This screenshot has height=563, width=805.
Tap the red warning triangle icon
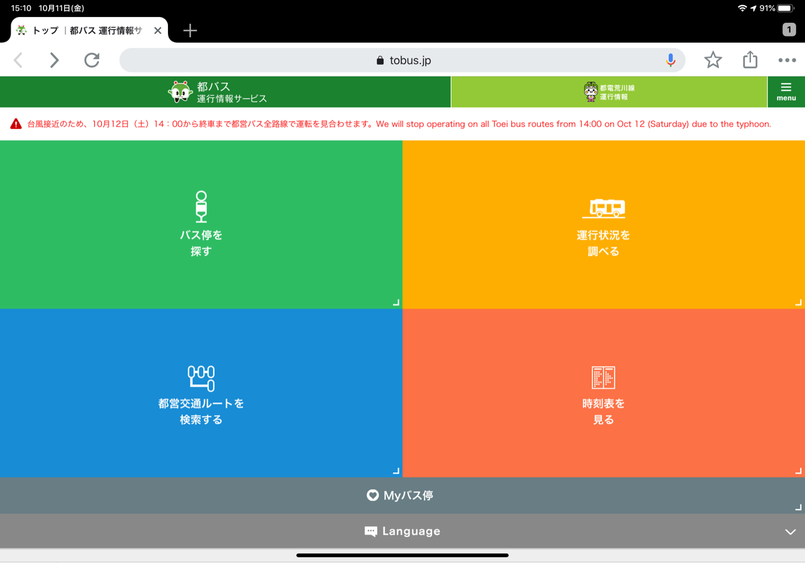coord(16,124)
